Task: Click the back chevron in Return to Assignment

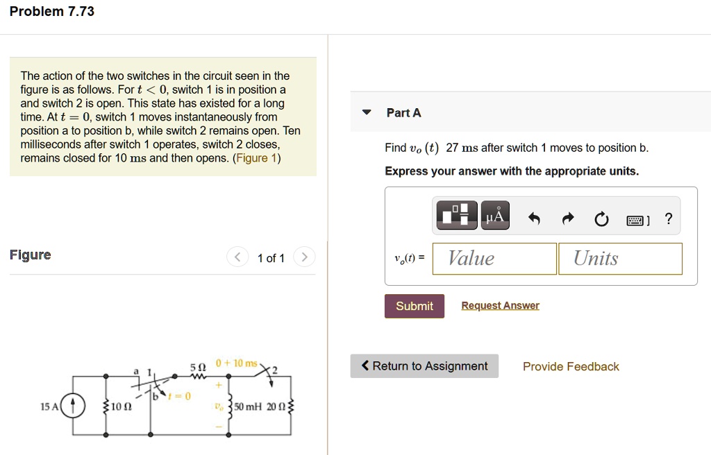Action: pos(365,366)
